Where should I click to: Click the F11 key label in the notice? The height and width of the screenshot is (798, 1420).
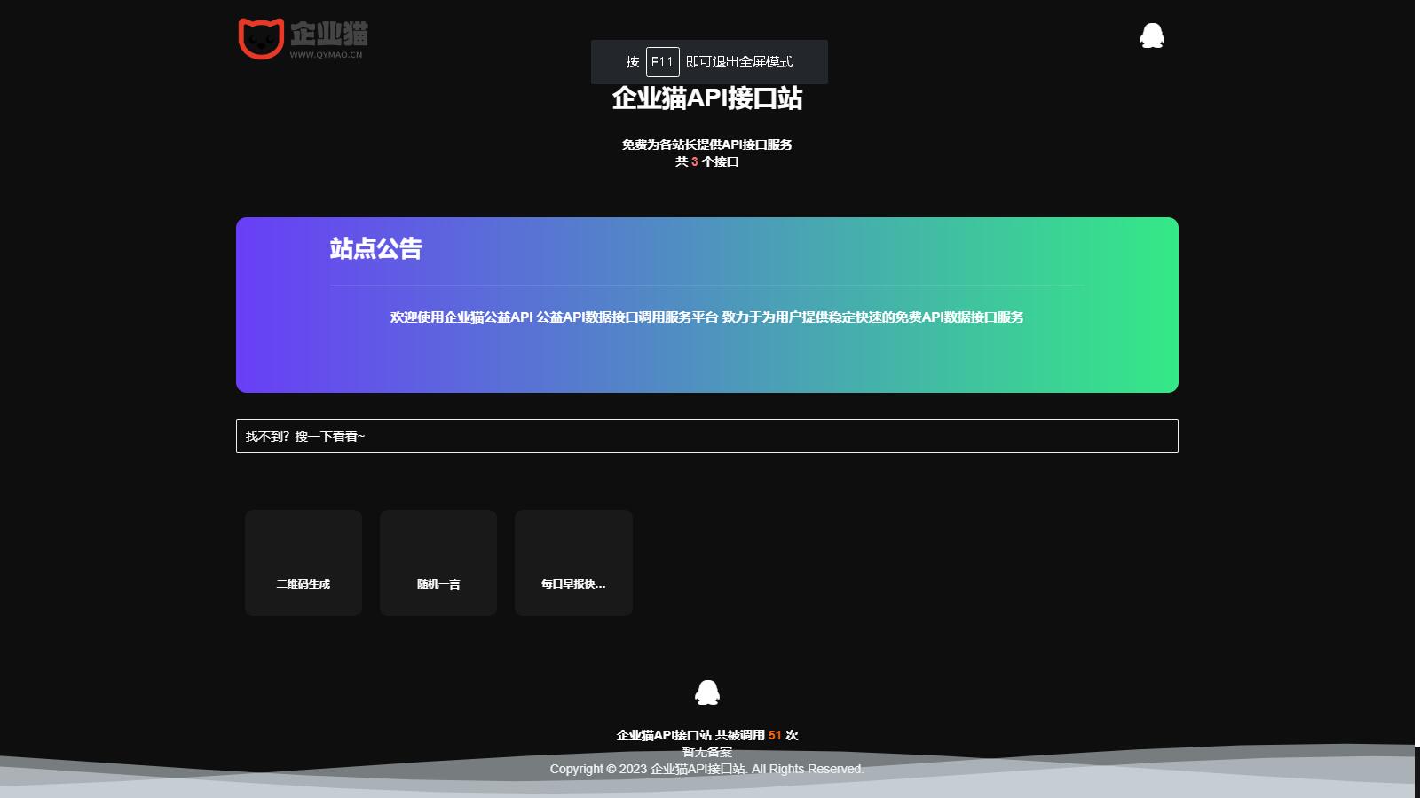pyautogui.click(x=662, y=62)
